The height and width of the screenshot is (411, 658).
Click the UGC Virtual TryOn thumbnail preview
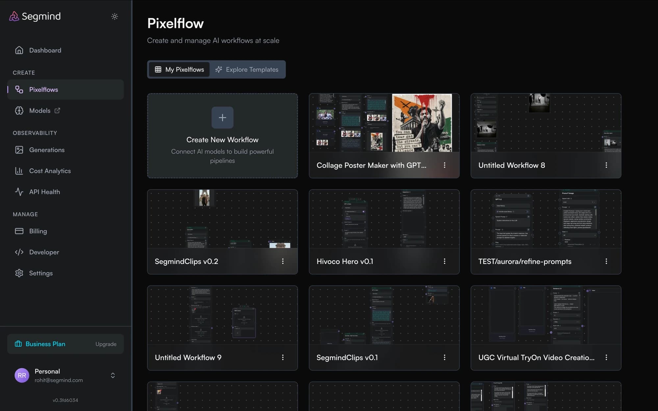click(x=546, y=315)
